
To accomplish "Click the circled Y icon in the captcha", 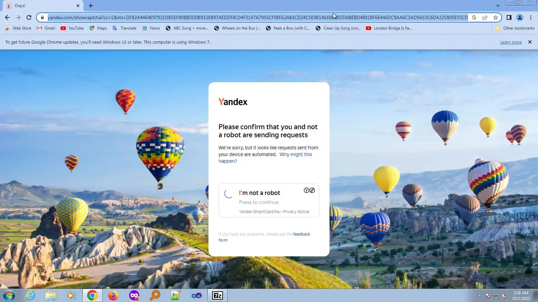I will (306, 191).
